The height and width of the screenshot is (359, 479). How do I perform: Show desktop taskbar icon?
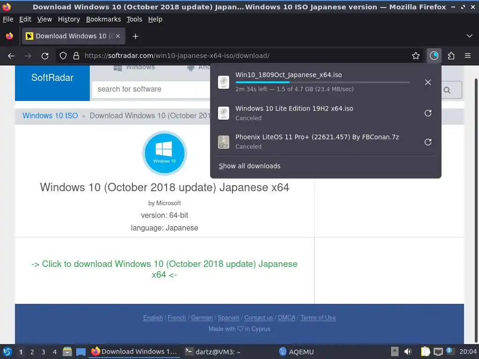(x=80, y=352)
